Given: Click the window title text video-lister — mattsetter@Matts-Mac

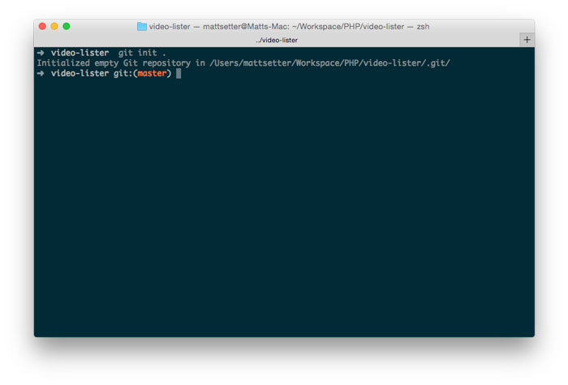Looking at the screenshot, I should pyautogui.click(x=219, y=27).
